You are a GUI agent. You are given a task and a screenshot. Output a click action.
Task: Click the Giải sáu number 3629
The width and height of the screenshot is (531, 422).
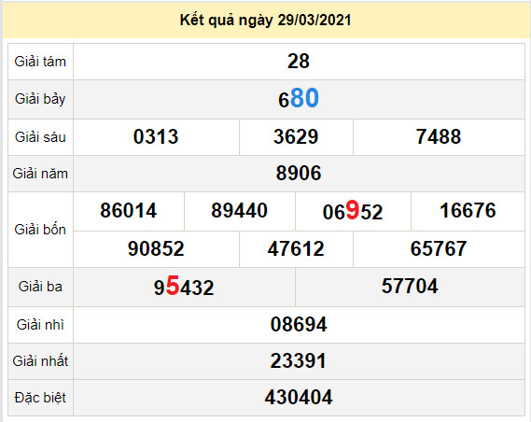(296, 137)
